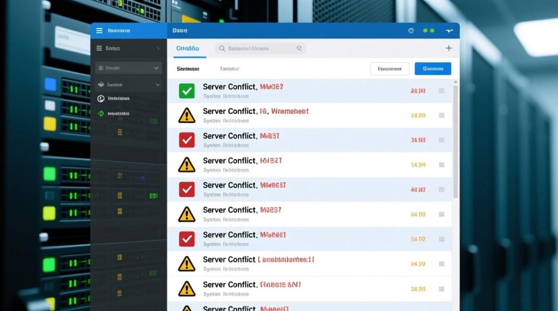
Task: Expand the second sidebar section's down chevron
Action: pos(158,85)
